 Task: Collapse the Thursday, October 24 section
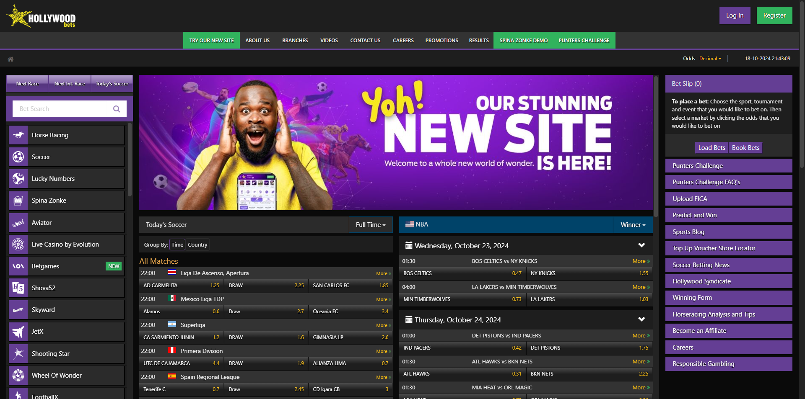click(641, 319)
